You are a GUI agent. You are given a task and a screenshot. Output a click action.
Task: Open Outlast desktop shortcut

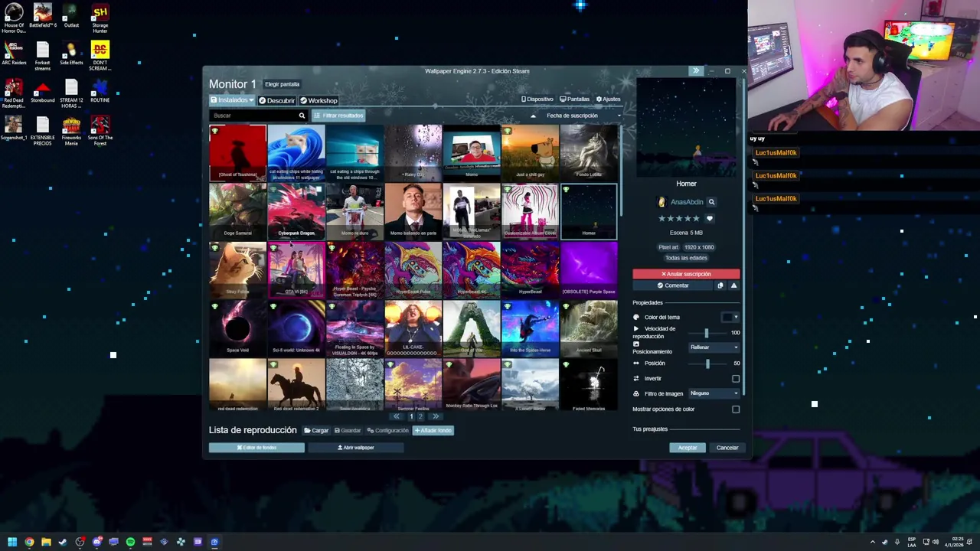click(71, 17)
